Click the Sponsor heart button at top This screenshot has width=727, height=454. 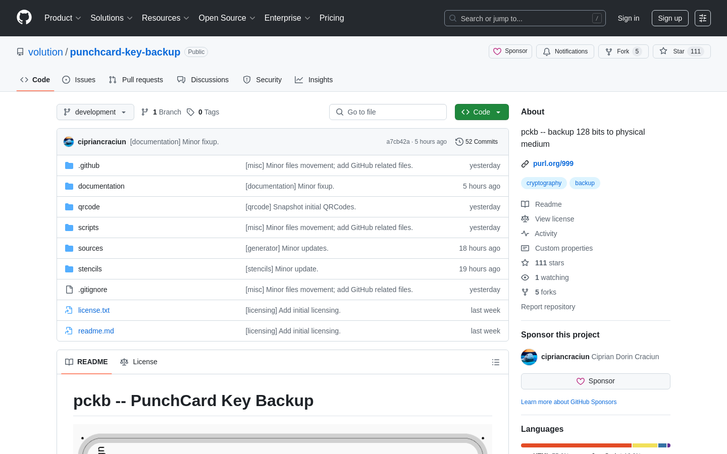(x=510, y=51)
